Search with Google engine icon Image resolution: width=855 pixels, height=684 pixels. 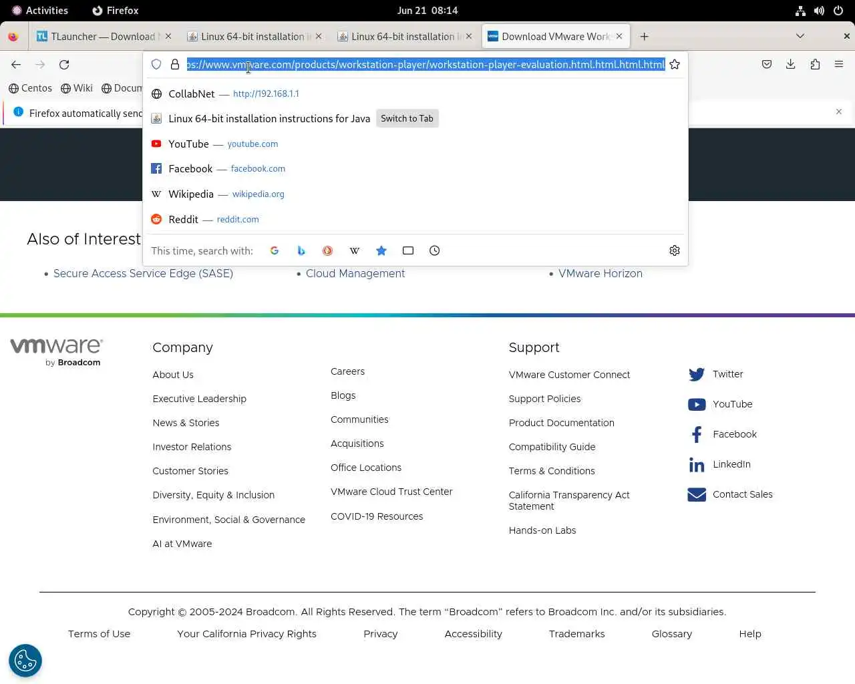(275, 250)
